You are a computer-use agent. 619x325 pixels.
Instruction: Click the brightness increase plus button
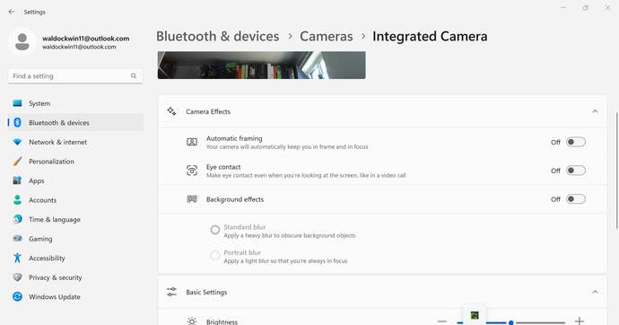pos(580,321)
